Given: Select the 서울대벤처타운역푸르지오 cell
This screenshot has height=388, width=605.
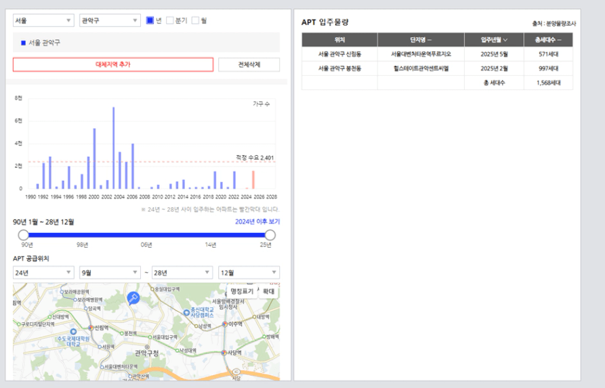Looking at the screenshot, I should coord(421,54).
